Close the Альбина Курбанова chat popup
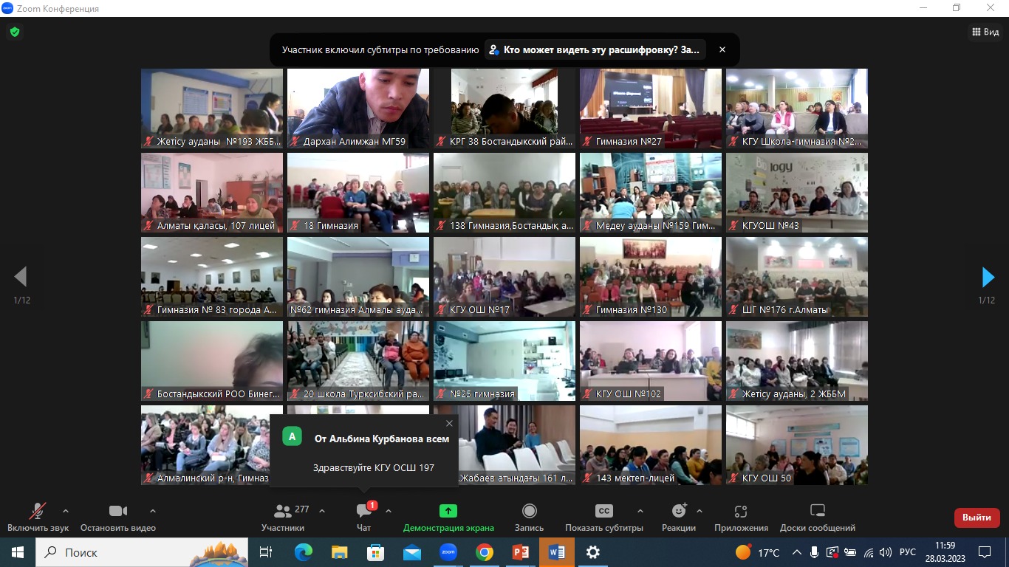This screenshot has height=567, width=1009. [449, 424]
